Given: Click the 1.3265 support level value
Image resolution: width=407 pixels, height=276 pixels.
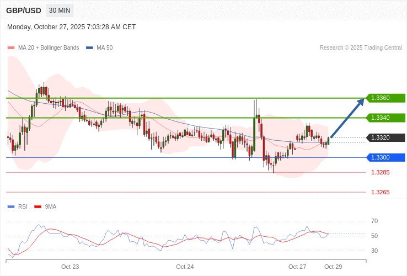Looking at the screenshot, I should click(x=381, y=192).
